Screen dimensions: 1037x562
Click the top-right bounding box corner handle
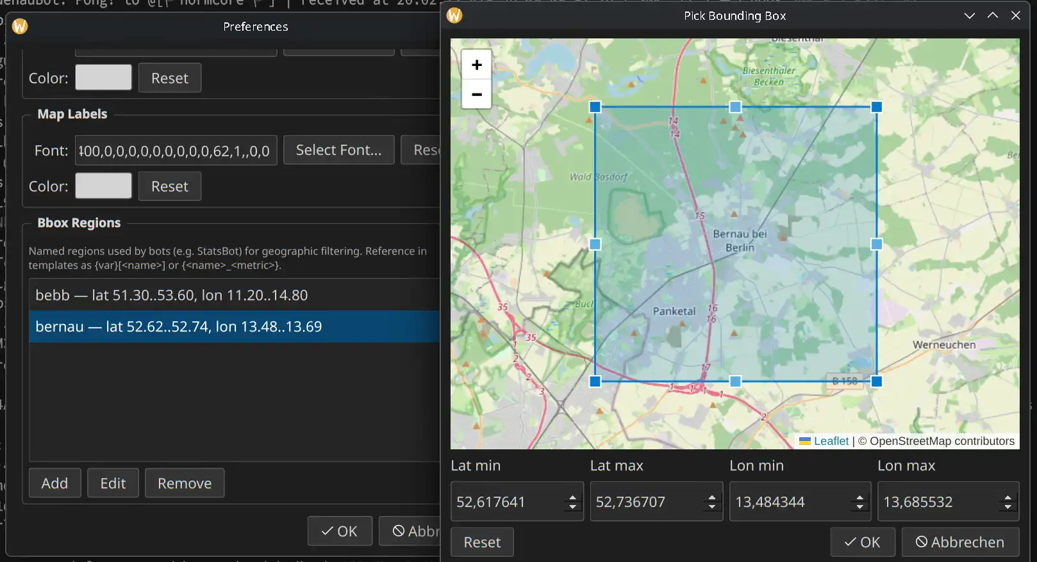[876, 107]
